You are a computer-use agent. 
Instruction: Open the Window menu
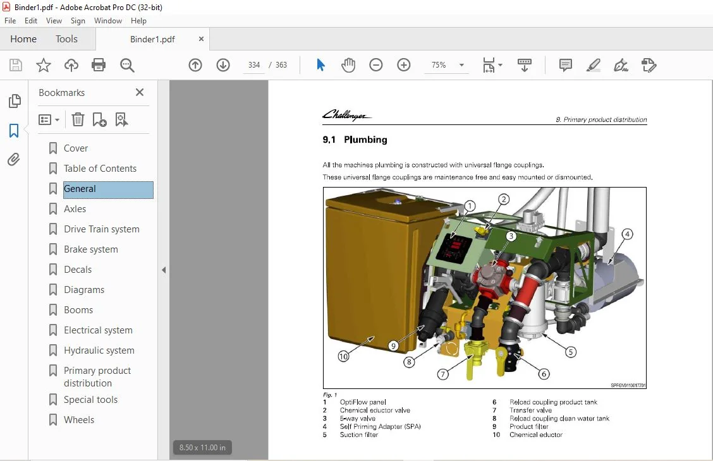107,20
